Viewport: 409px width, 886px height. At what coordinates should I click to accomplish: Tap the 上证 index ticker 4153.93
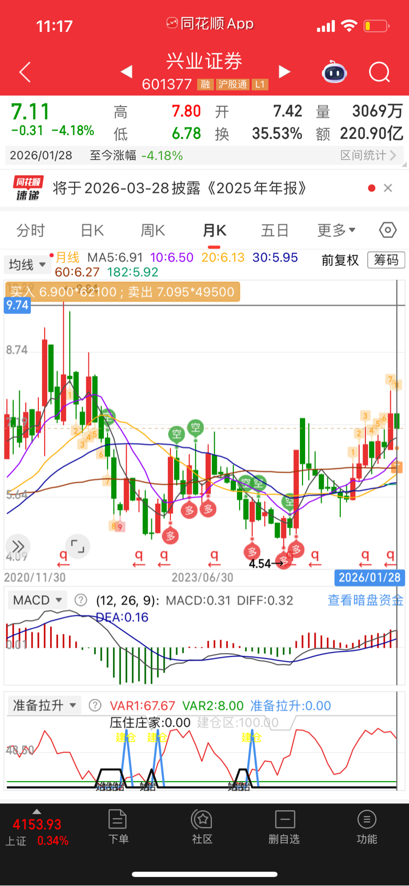point(37,825)
